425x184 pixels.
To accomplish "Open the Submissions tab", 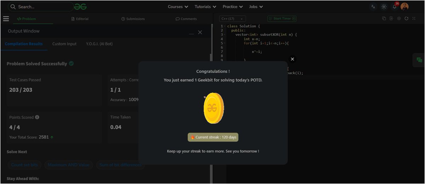I will point(133,19).
